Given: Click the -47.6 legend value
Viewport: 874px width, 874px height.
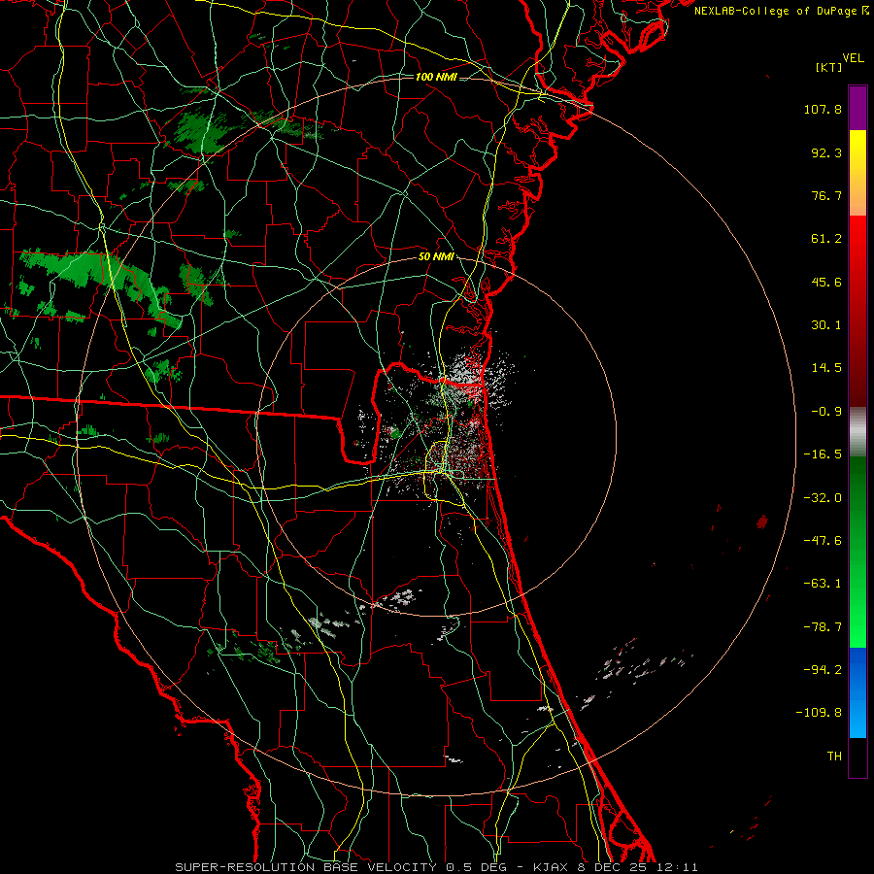Looking at the screenshot, I should [x=823, y=541].
